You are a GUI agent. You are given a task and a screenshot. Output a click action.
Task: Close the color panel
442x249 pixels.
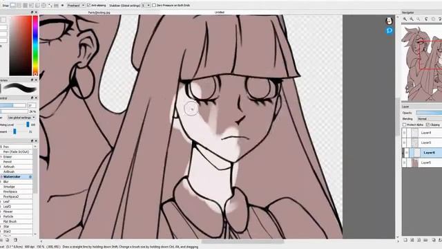[36, 12]
